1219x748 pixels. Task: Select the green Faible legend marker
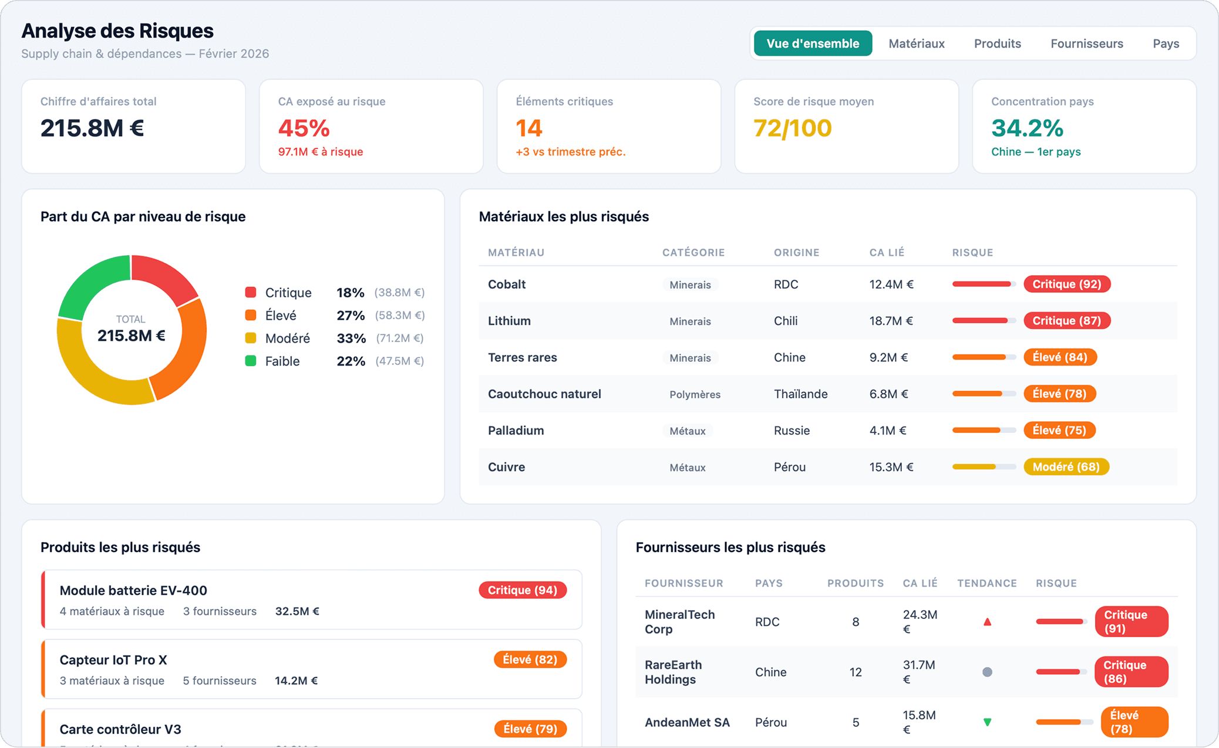(x=251, y=361)
